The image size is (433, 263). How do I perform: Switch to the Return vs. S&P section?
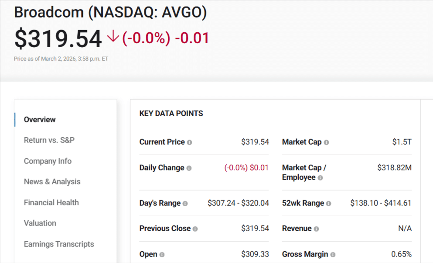[x=49, y=140]
